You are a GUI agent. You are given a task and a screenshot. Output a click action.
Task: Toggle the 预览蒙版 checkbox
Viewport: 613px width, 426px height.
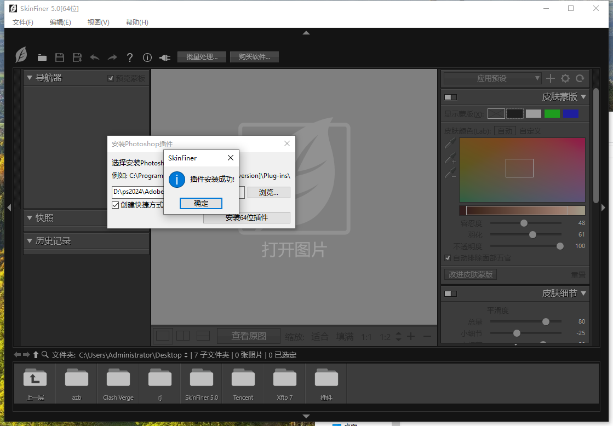111,78
